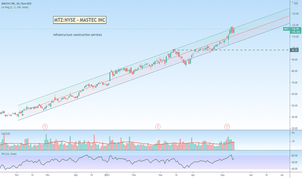Click the 2M volume axis label
Viewport: 302px width, 178px height.
point(293,133)
